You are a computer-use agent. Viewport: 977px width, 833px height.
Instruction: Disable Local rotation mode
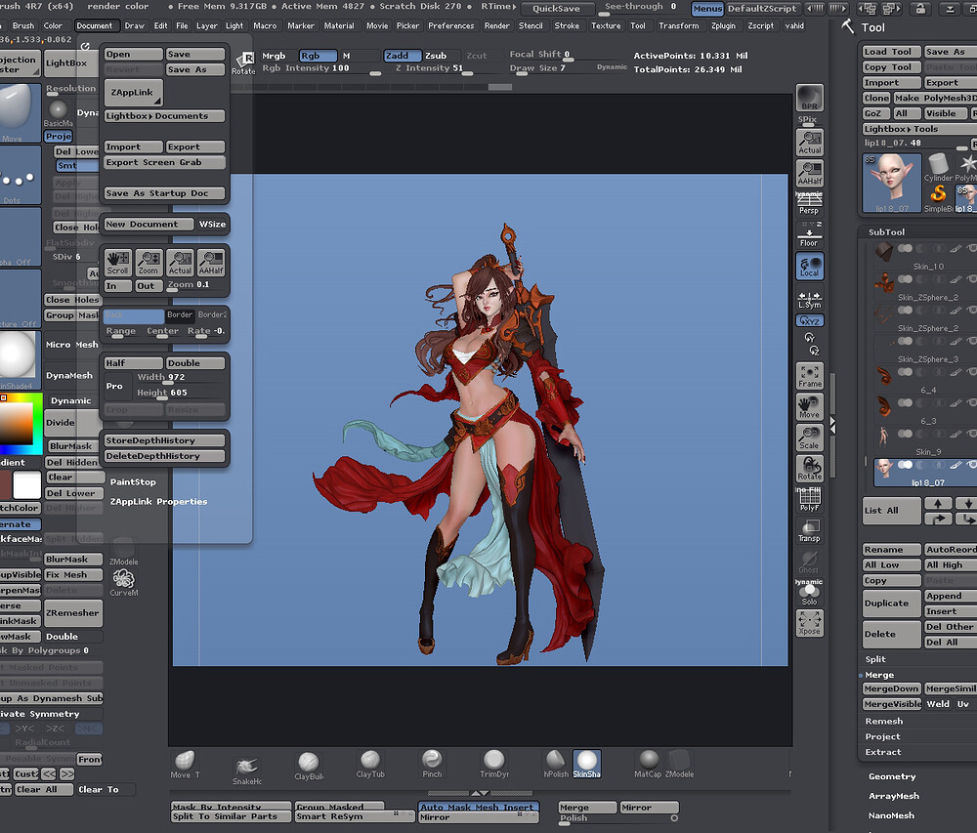click(809, 267)
